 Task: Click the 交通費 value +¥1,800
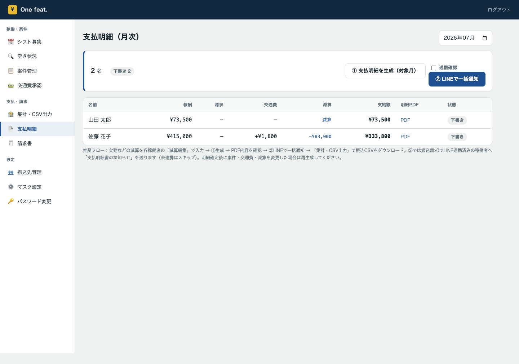pos(266,136)
